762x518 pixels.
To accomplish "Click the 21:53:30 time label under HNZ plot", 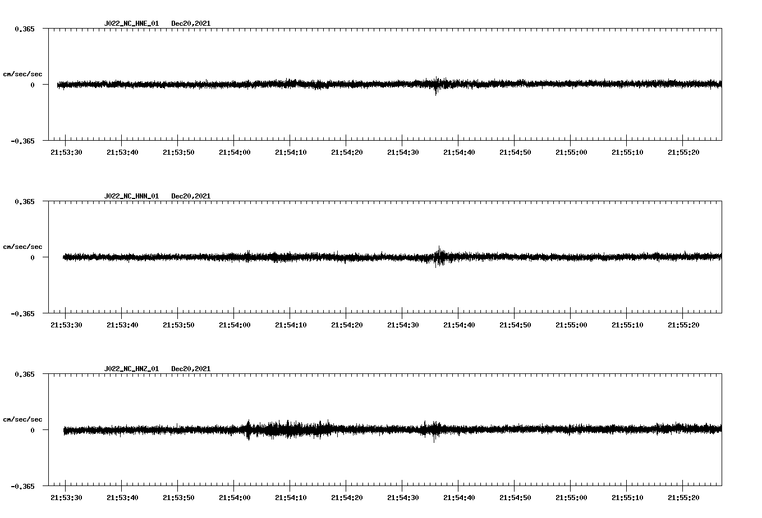I will [66, 497].
